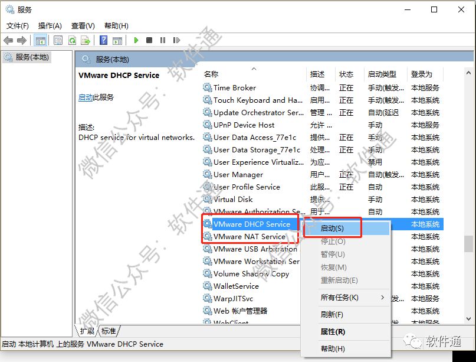Image resolution: width=476 pixels, height=362 pixels.
Task: Open the 查看(V) menu
Action: tap(83, 26)
